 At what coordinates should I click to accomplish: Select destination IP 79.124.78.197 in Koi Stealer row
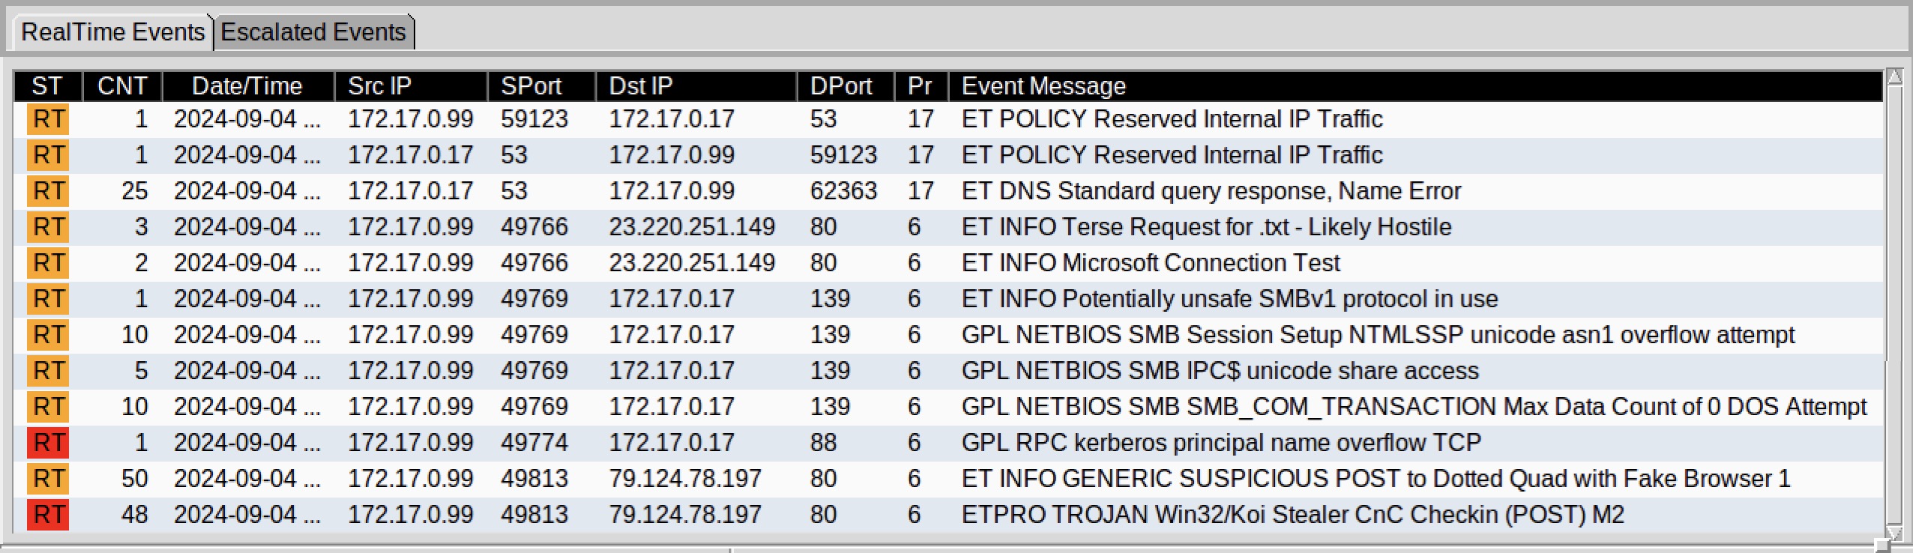[x=684, y=515]
